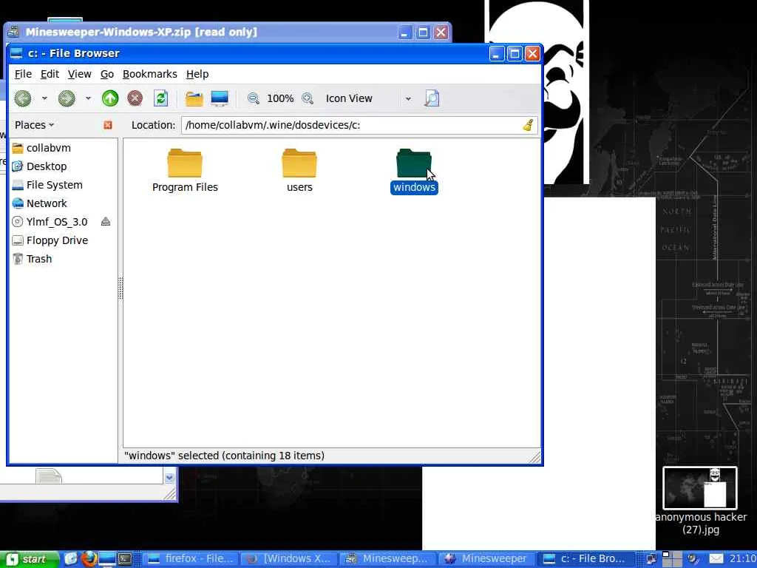The height and width of the screenshot is (568, 757).
Task: Open the Edit menu
Action: click(x=50, y=74)
